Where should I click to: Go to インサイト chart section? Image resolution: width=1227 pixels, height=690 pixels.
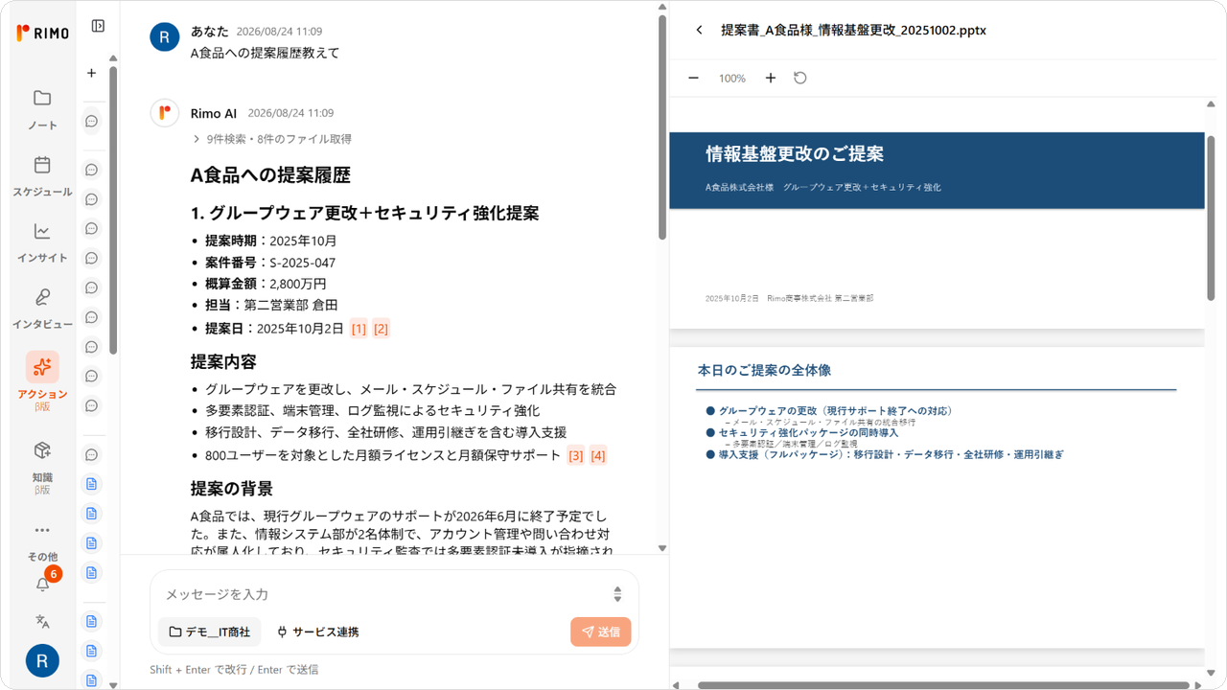click(x=42, y=242)
